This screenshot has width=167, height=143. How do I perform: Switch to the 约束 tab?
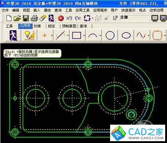pyautogui.click(x=37, y=26)
